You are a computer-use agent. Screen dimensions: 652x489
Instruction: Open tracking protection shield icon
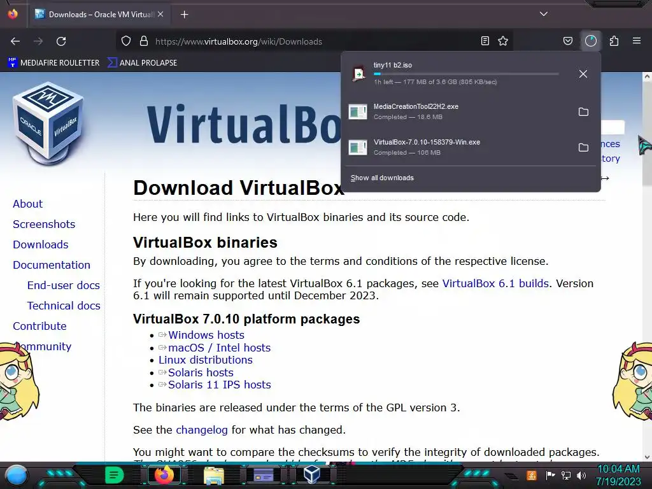point(126,41)
